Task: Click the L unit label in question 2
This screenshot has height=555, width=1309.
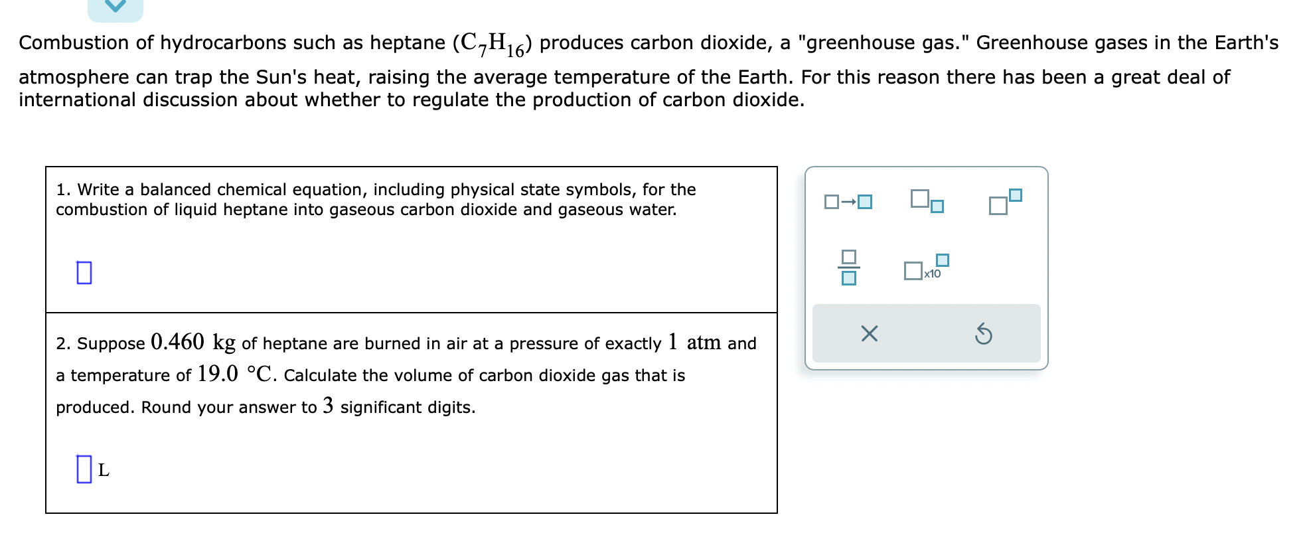Action: (104, 470)
